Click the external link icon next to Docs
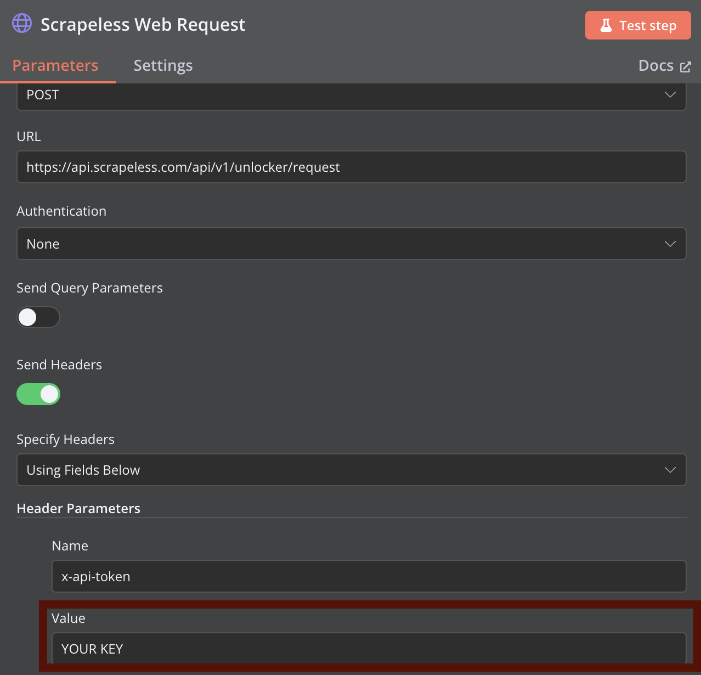This screenshot has width=701, height=675. (x=685, y=67)
